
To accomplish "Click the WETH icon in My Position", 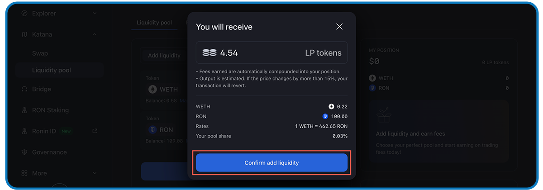I will [x=372, y=78].
